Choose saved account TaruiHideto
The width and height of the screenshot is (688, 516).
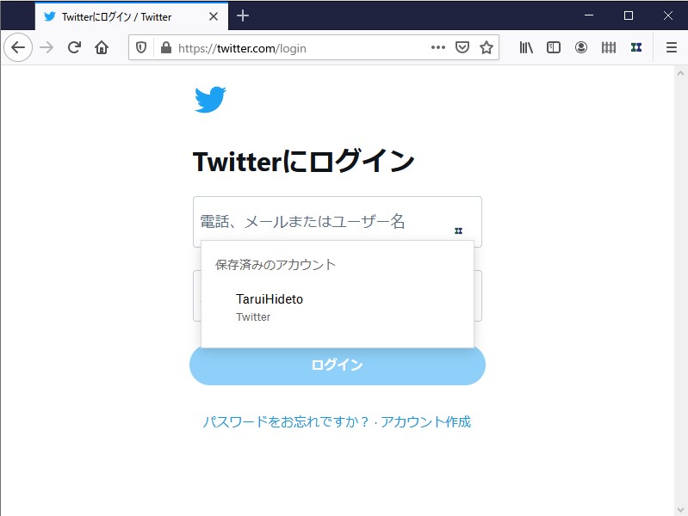click(x=338, y=307)
